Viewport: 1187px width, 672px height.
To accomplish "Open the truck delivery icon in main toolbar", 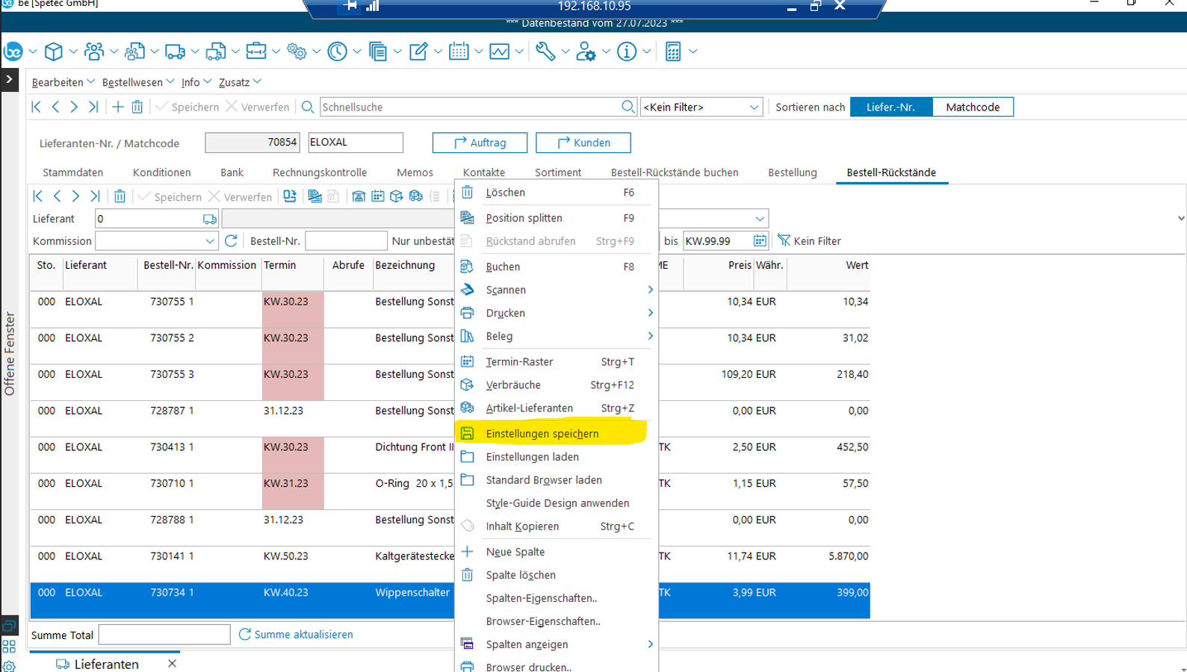I will tap(175, 52).
